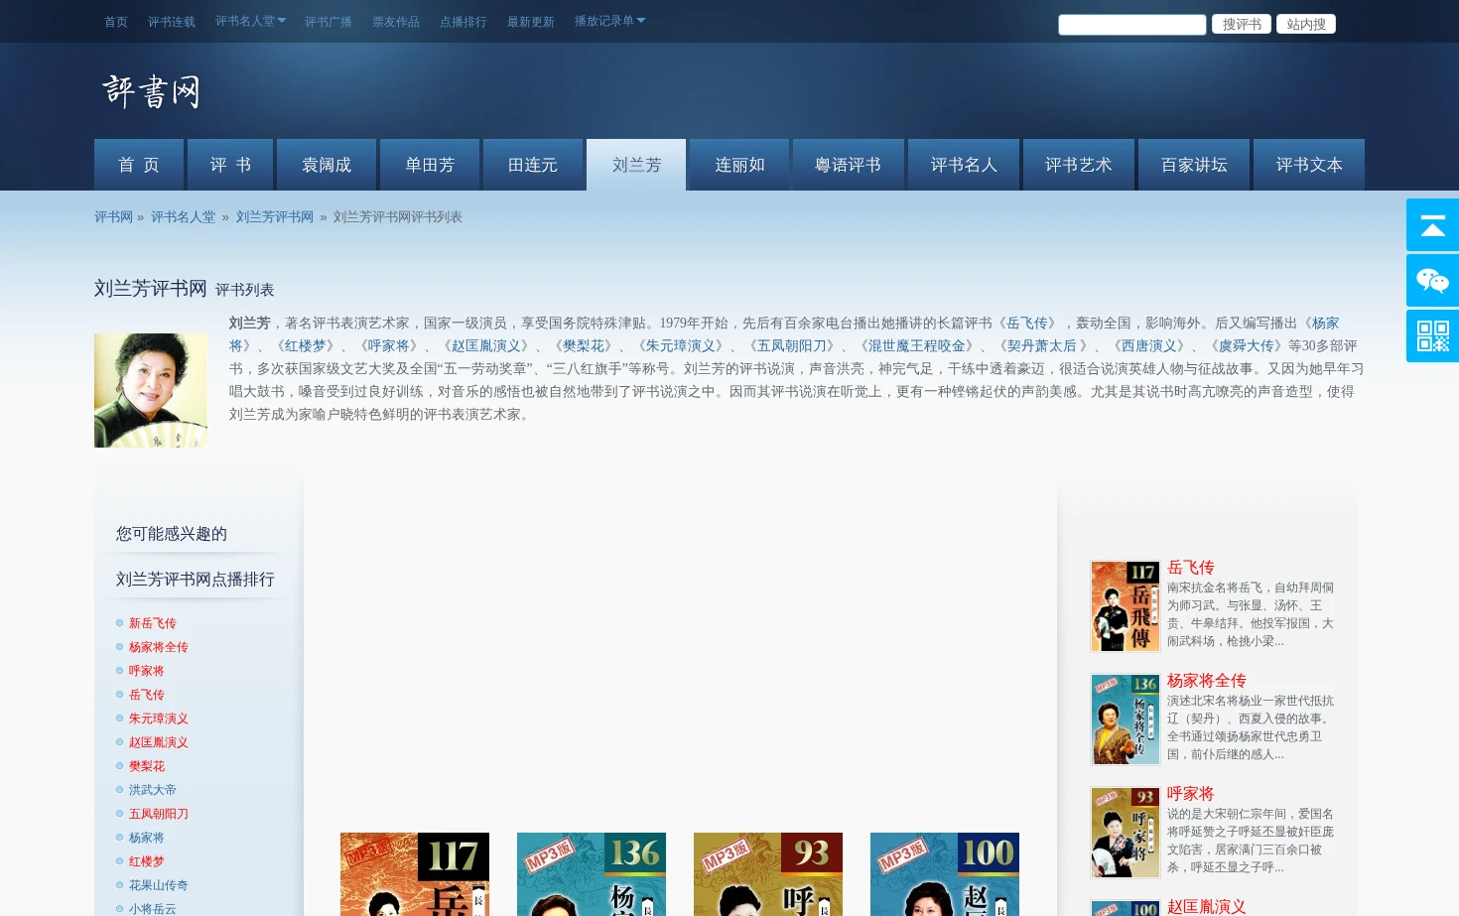Viewport: 1459px width, 916px height.
Task: Click the 杨家将全传 cover in right sidebar
Action: coord(1126,720)
